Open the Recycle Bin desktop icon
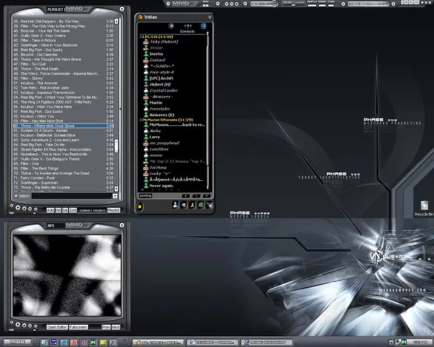434x347 pixels. coord(424,208)
